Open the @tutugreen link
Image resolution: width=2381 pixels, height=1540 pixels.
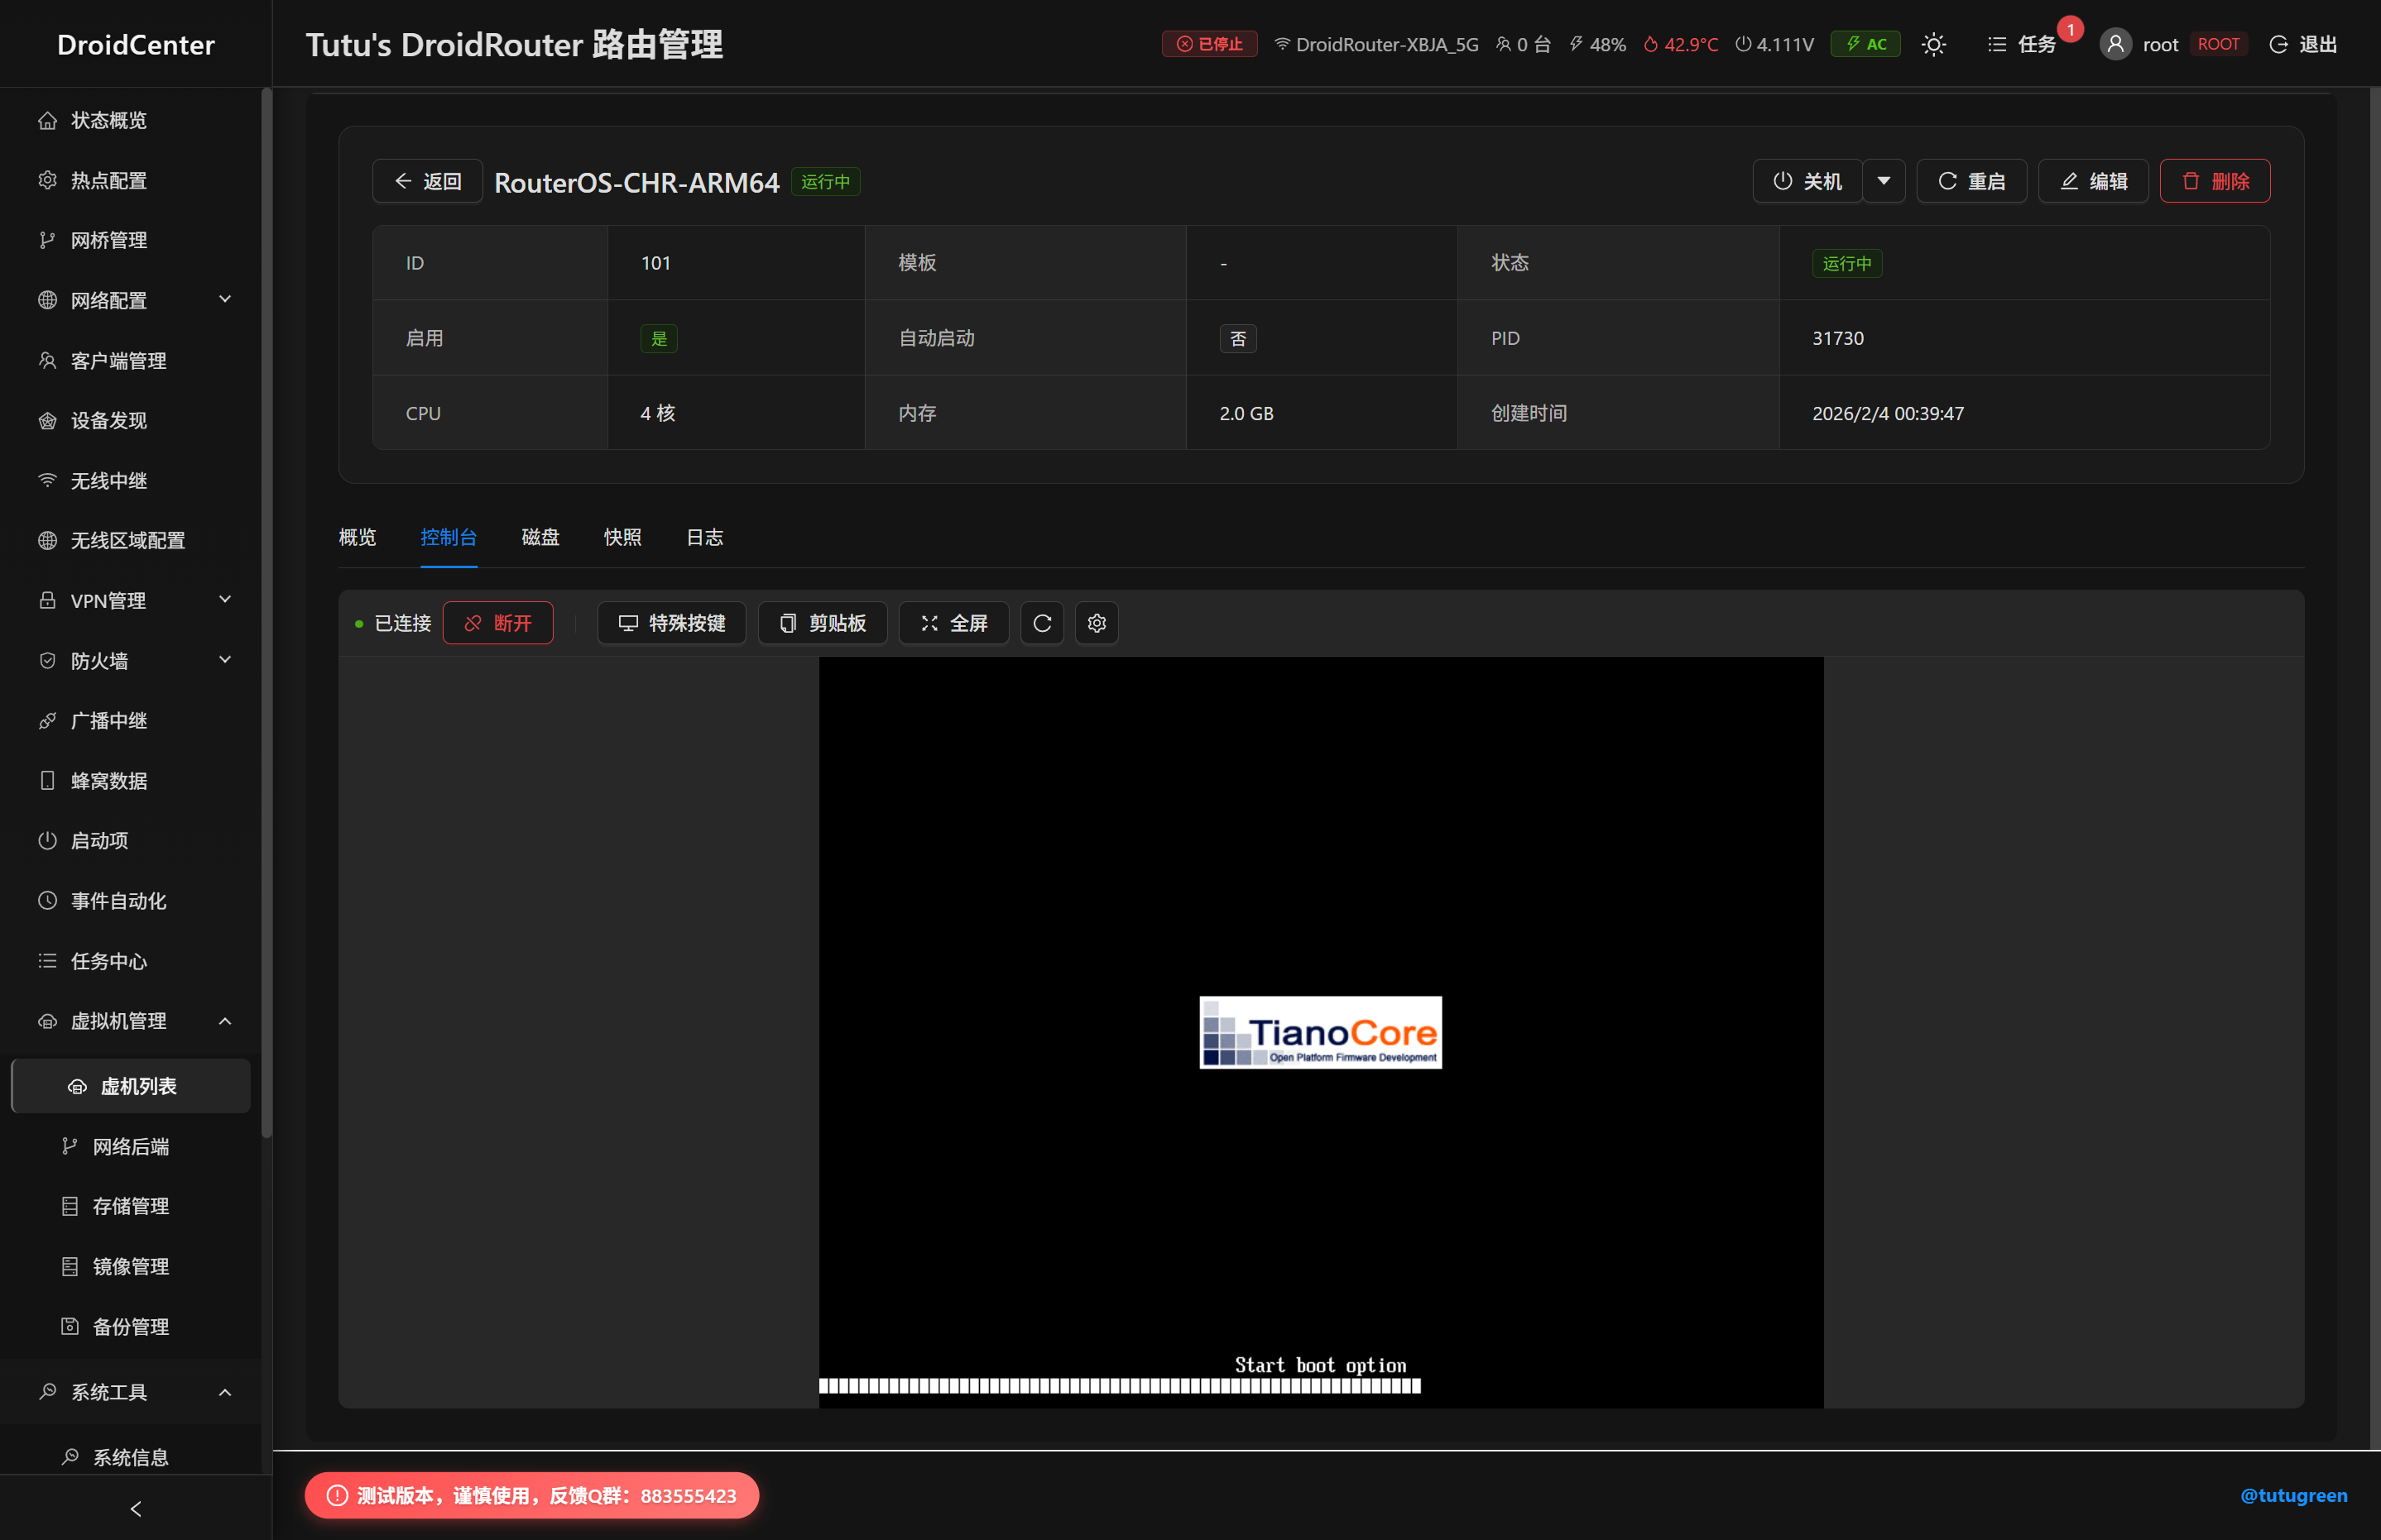2292,1495
